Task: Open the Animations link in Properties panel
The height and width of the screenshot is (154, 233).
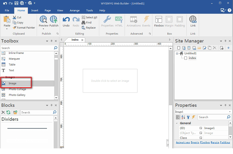Action: (x=183, y=142)
